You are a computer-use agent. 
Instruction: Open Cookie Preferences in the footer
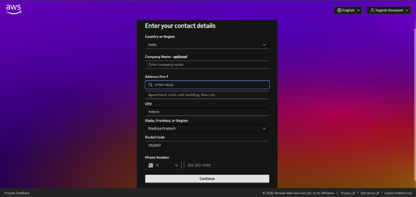tap(398, 193)
